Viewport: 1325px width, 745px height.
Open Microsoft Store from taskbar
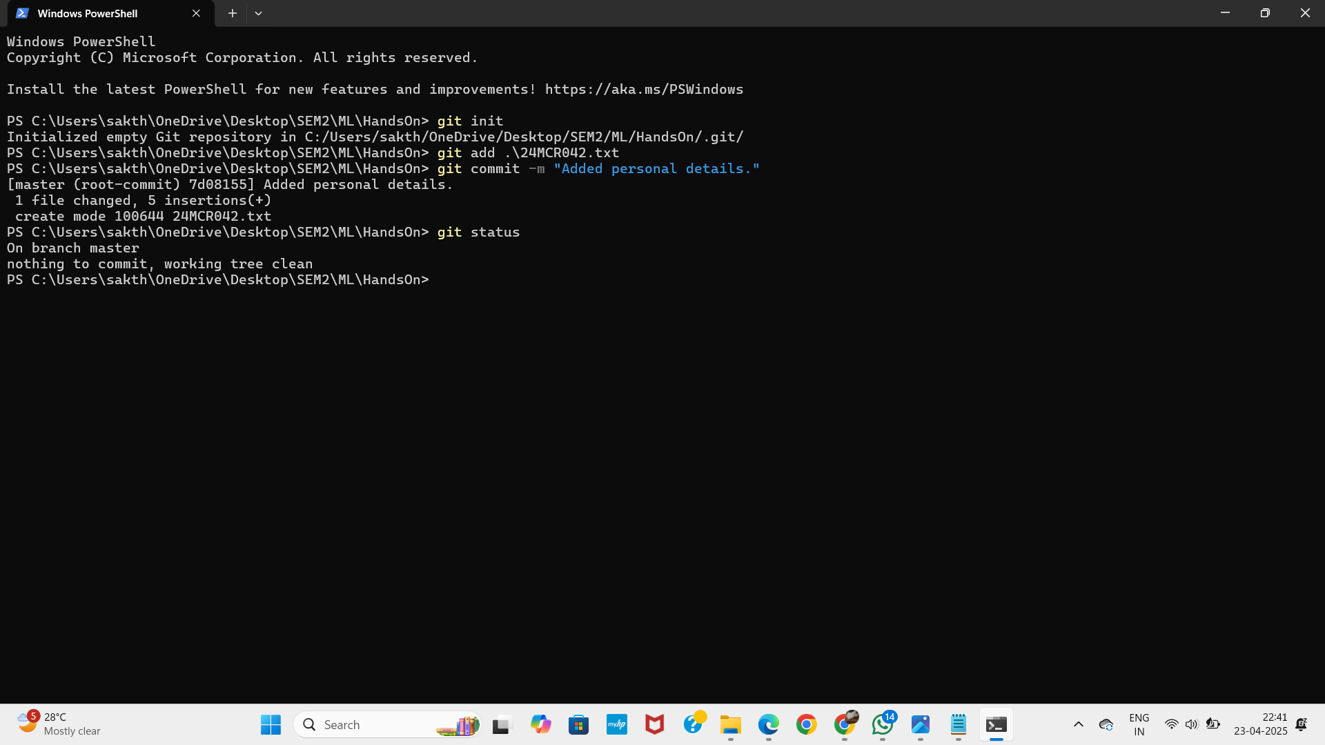(578, 724)
